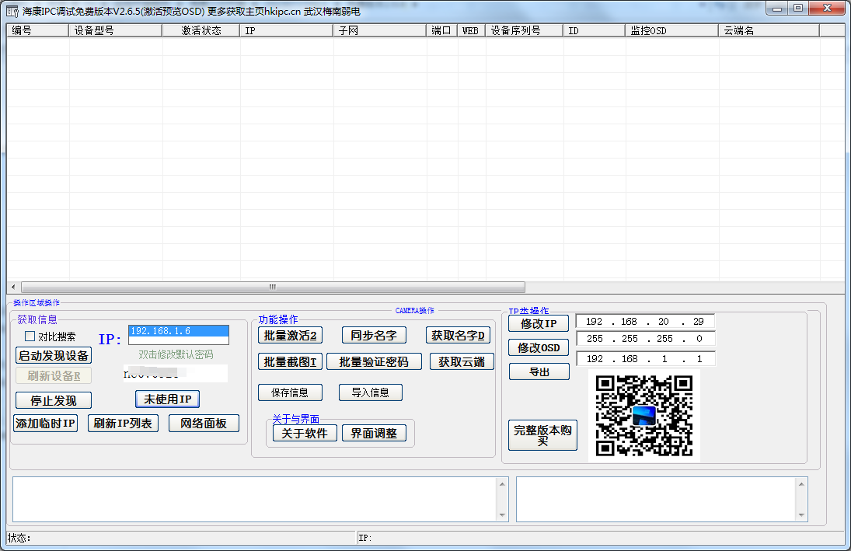Image resolution: width=851 pixels, height=551 pixels.
Task: Click the 端口 column header
Action: click(441, 30)
